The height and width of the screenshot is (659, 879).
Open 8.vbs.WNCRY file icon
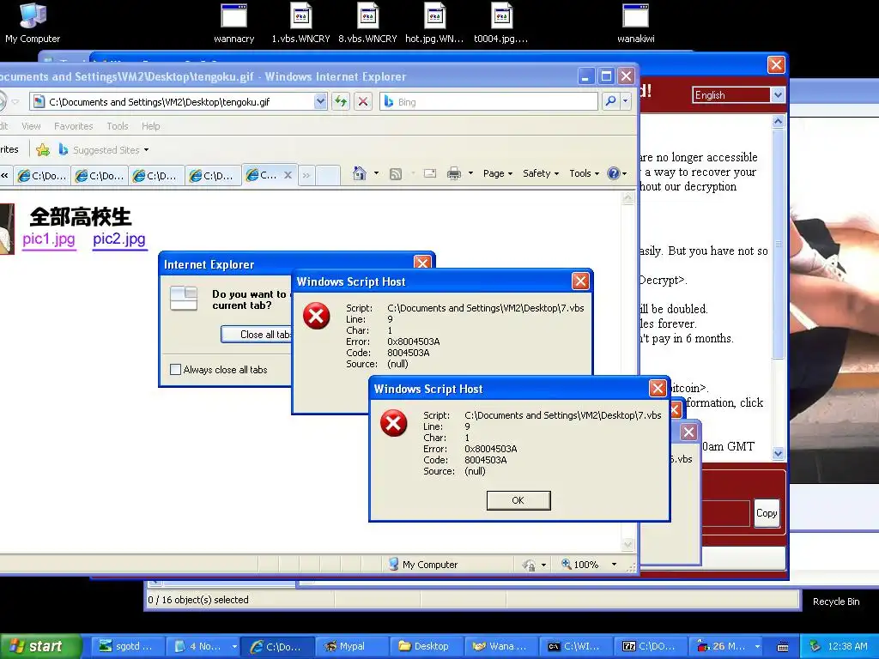tap(367, 23)
